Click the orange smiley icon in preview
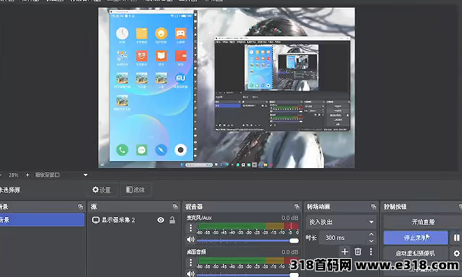The width and height of the screenshot is (462, 277). [x=161, y=33]
